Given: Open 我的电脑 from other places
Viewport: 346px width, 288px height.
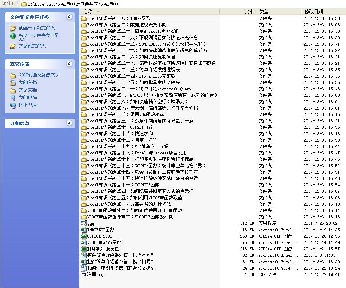Looking at the screenshot, I should (28, 98).
